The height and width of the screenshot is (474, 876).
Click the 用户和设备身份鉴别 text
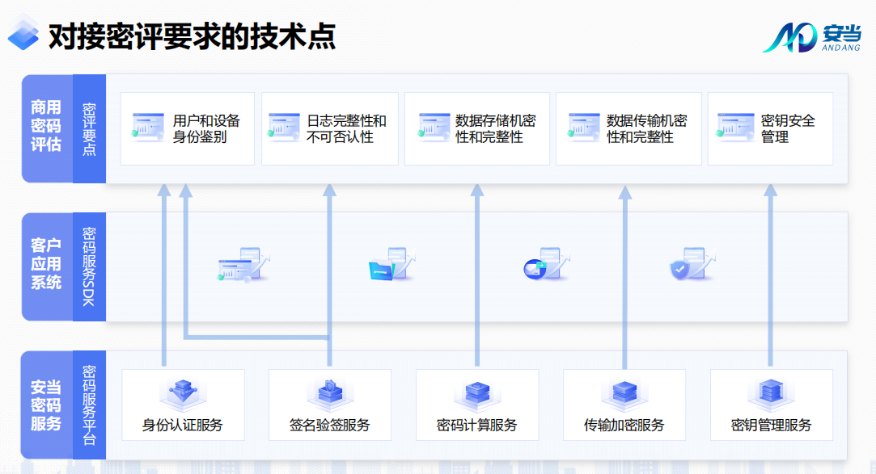(x=206, y=129)
